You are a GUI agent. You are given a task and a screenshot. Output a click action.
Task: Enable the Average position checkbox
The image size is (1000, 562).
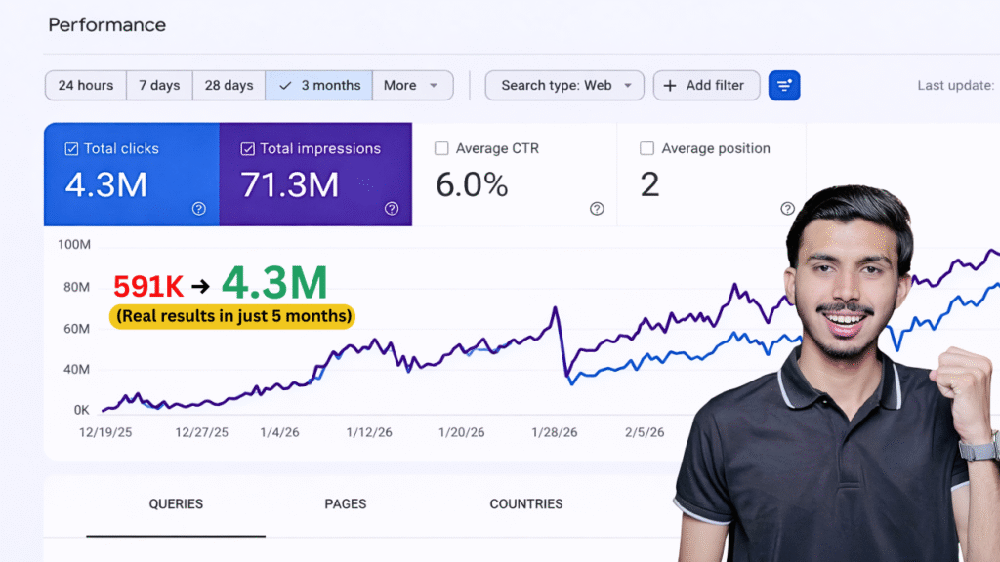(646, 148)
